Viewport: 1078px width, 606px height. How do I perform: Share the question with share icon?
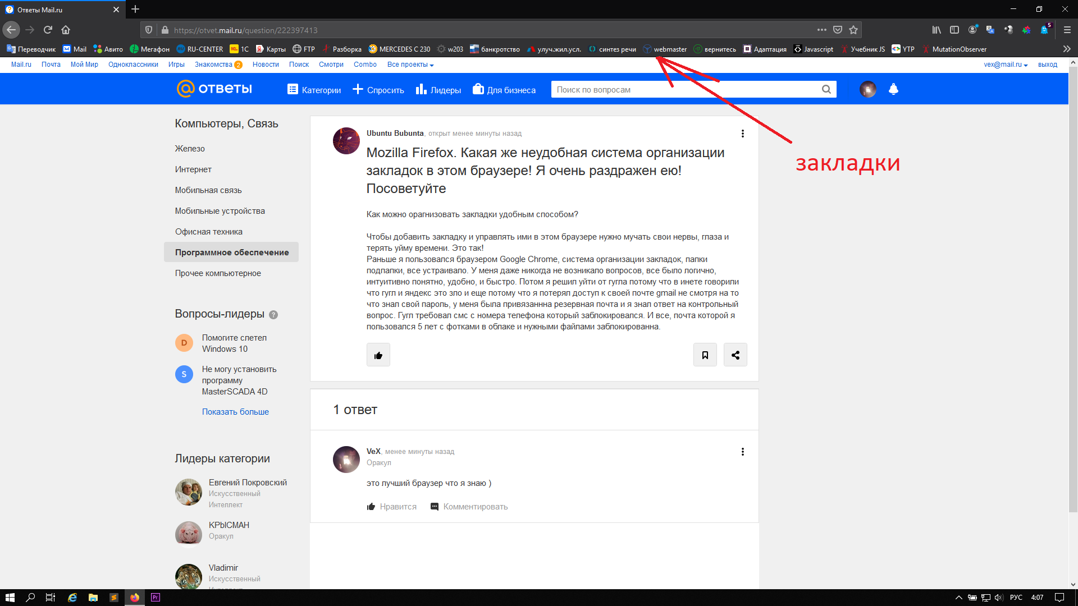(x=736, y=355)
